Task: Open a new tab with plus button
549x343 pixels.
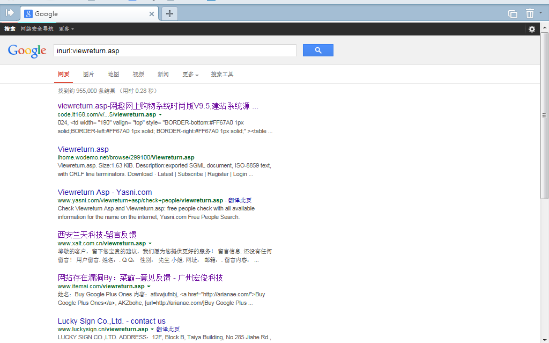Action: point(169,13)
